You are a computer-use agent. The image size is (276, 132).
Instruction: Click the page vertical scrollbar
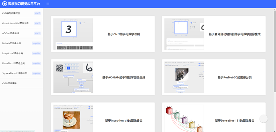click(275, 51)
